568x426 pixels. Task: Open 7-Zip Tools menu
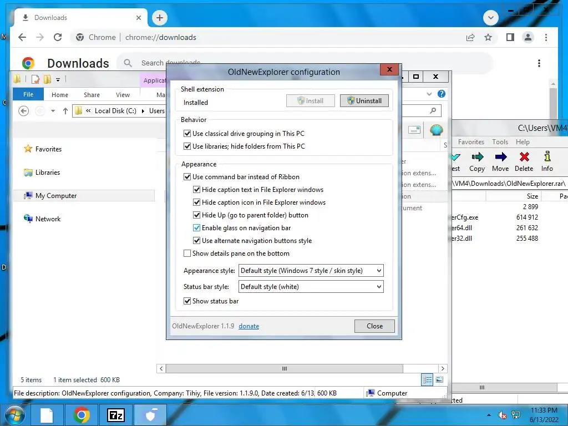[x=500, y=141]
